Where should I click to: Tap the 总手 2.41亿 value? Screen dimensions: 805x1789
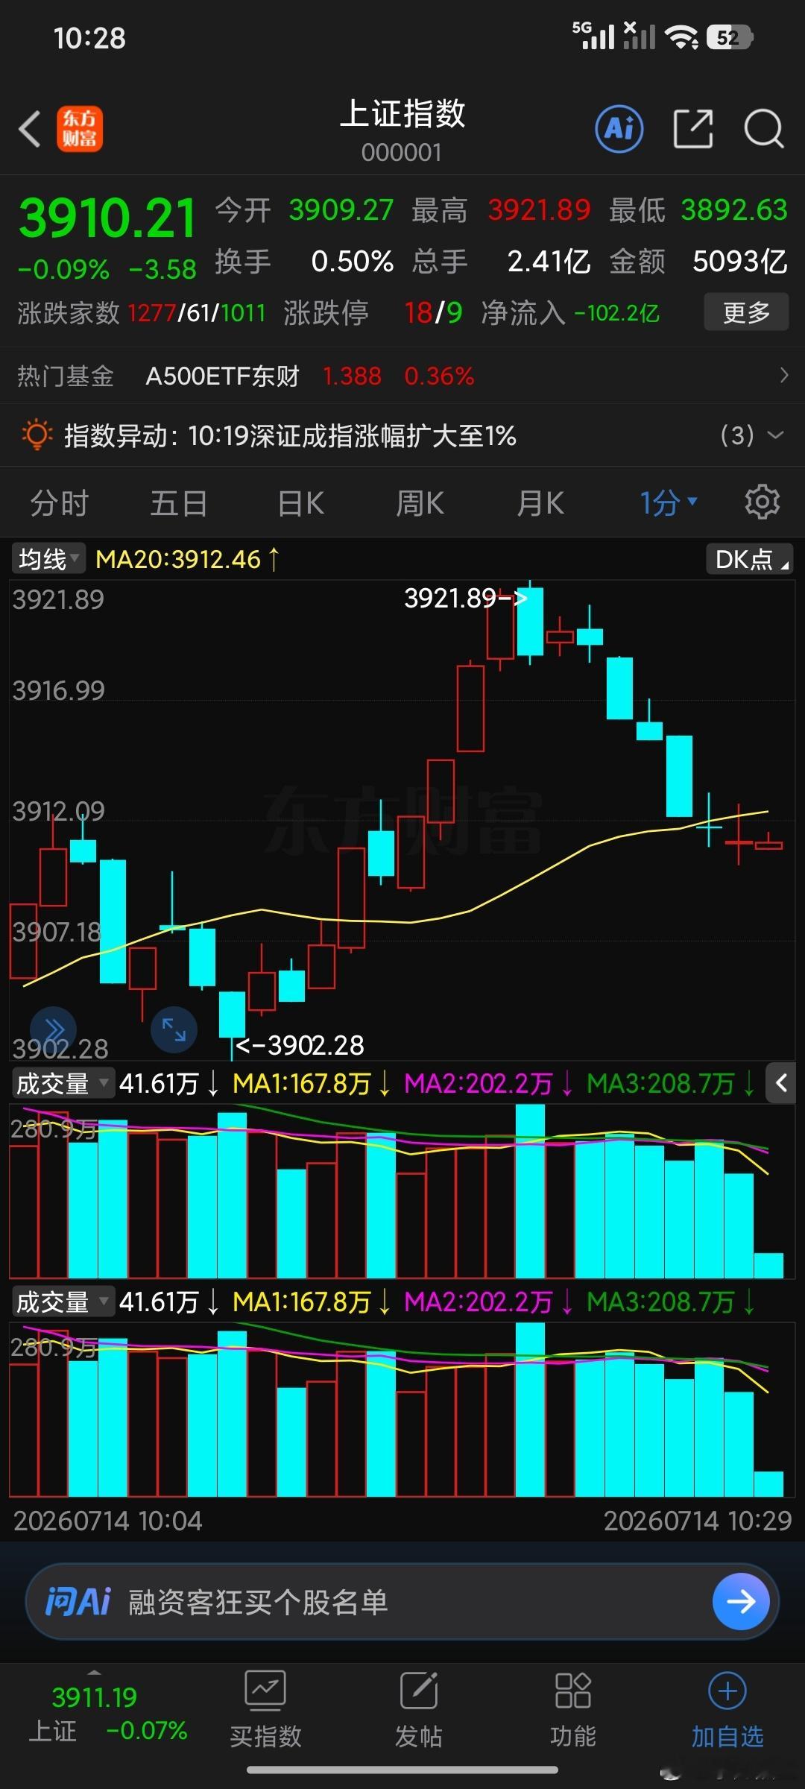[x=549, y=261]
